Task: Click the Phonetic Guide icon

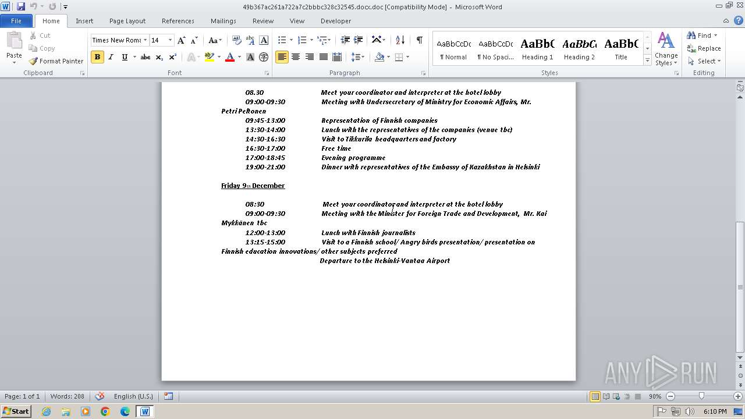Action: point(250,40)
